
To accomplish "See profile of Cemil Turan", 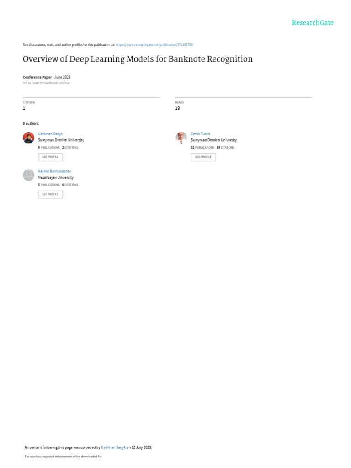I will (203, 157).
